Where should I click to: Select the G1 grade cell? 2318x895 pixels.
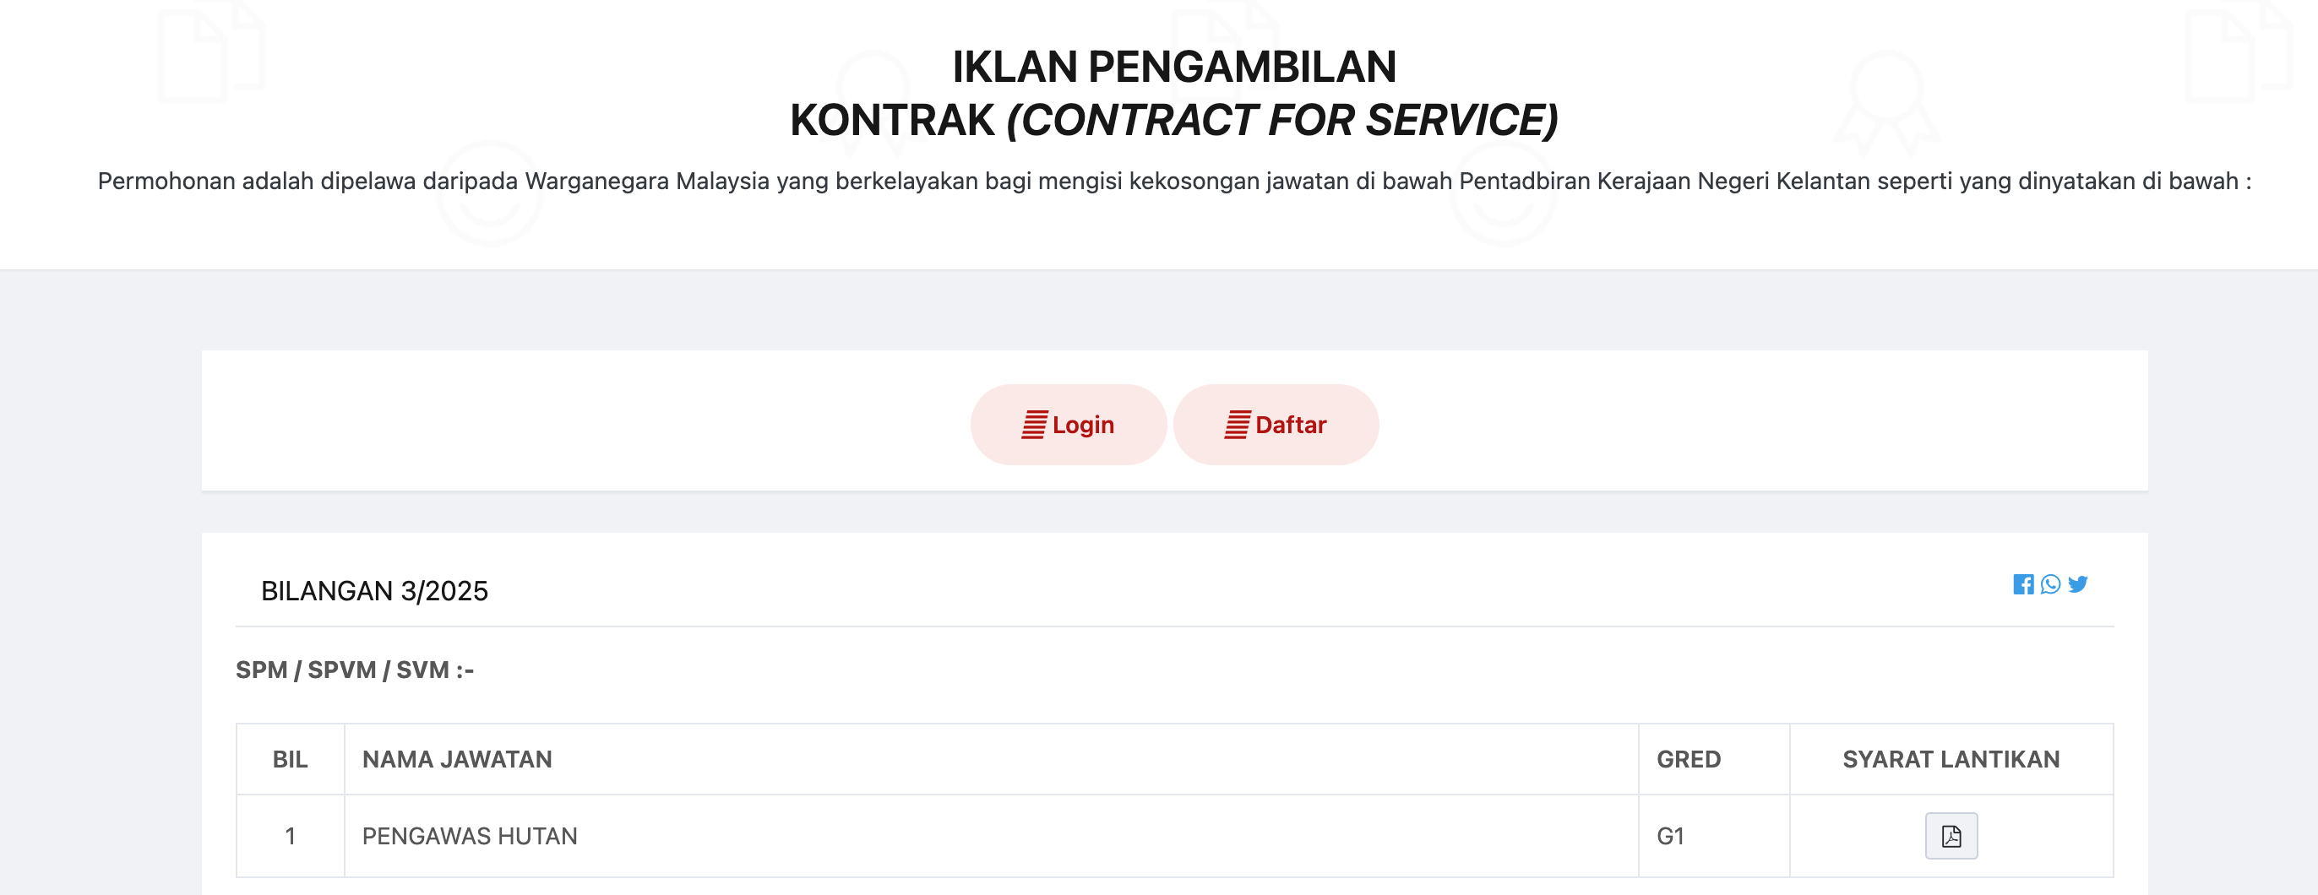click(x=1670, y=836)
